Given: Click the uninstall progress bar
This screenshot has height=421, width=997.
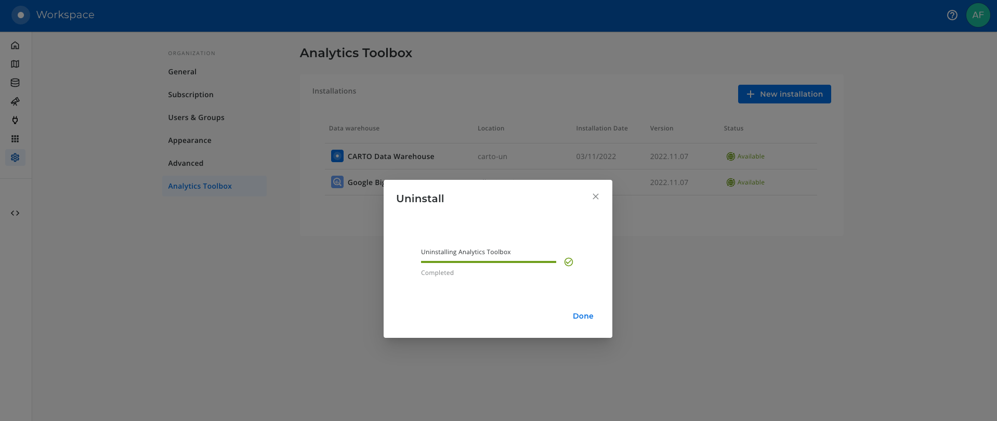Looking at the screenshot, I should 488,262.
